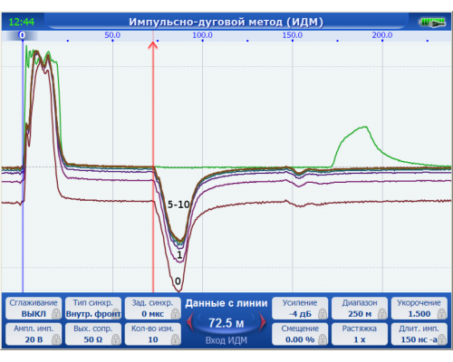Click the lock icon on Усиление
The image size is (453, 362).
(323, 314)
